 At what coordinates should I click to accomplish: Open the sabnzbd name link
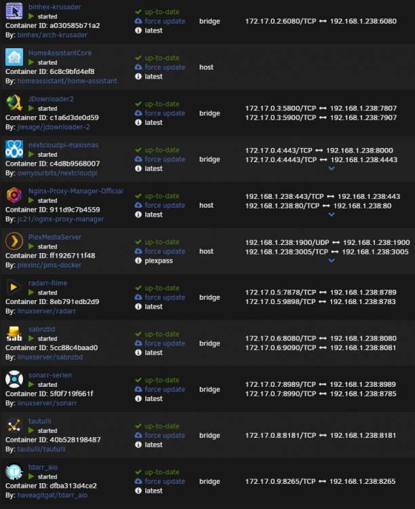42,329
